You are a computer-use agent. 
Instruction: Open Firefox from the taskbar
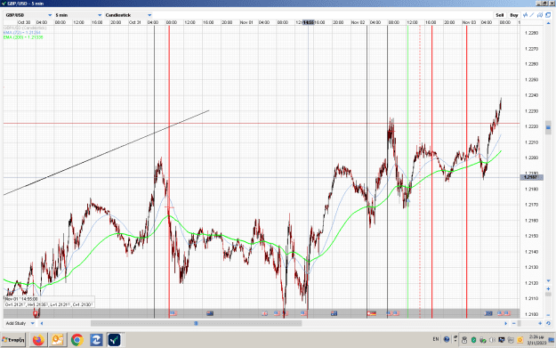click(x=38, y=340)
